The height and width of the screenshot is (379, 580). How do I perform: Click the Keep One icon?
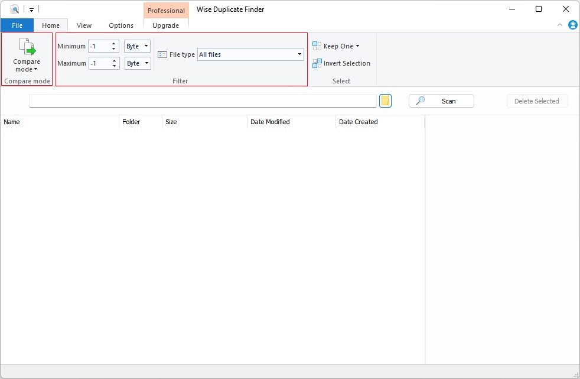coord(316,46)
